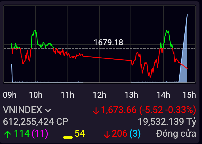Click the 12h marker on time axis
The height and width of the screenshot is (144, 202).
pyautogui.click(x=100, y=95)
